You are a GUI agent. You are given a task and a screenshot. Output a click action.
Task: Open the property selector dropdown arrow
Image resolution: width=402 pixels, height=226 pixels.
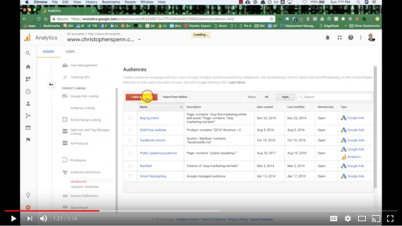(x=139, y=40)
